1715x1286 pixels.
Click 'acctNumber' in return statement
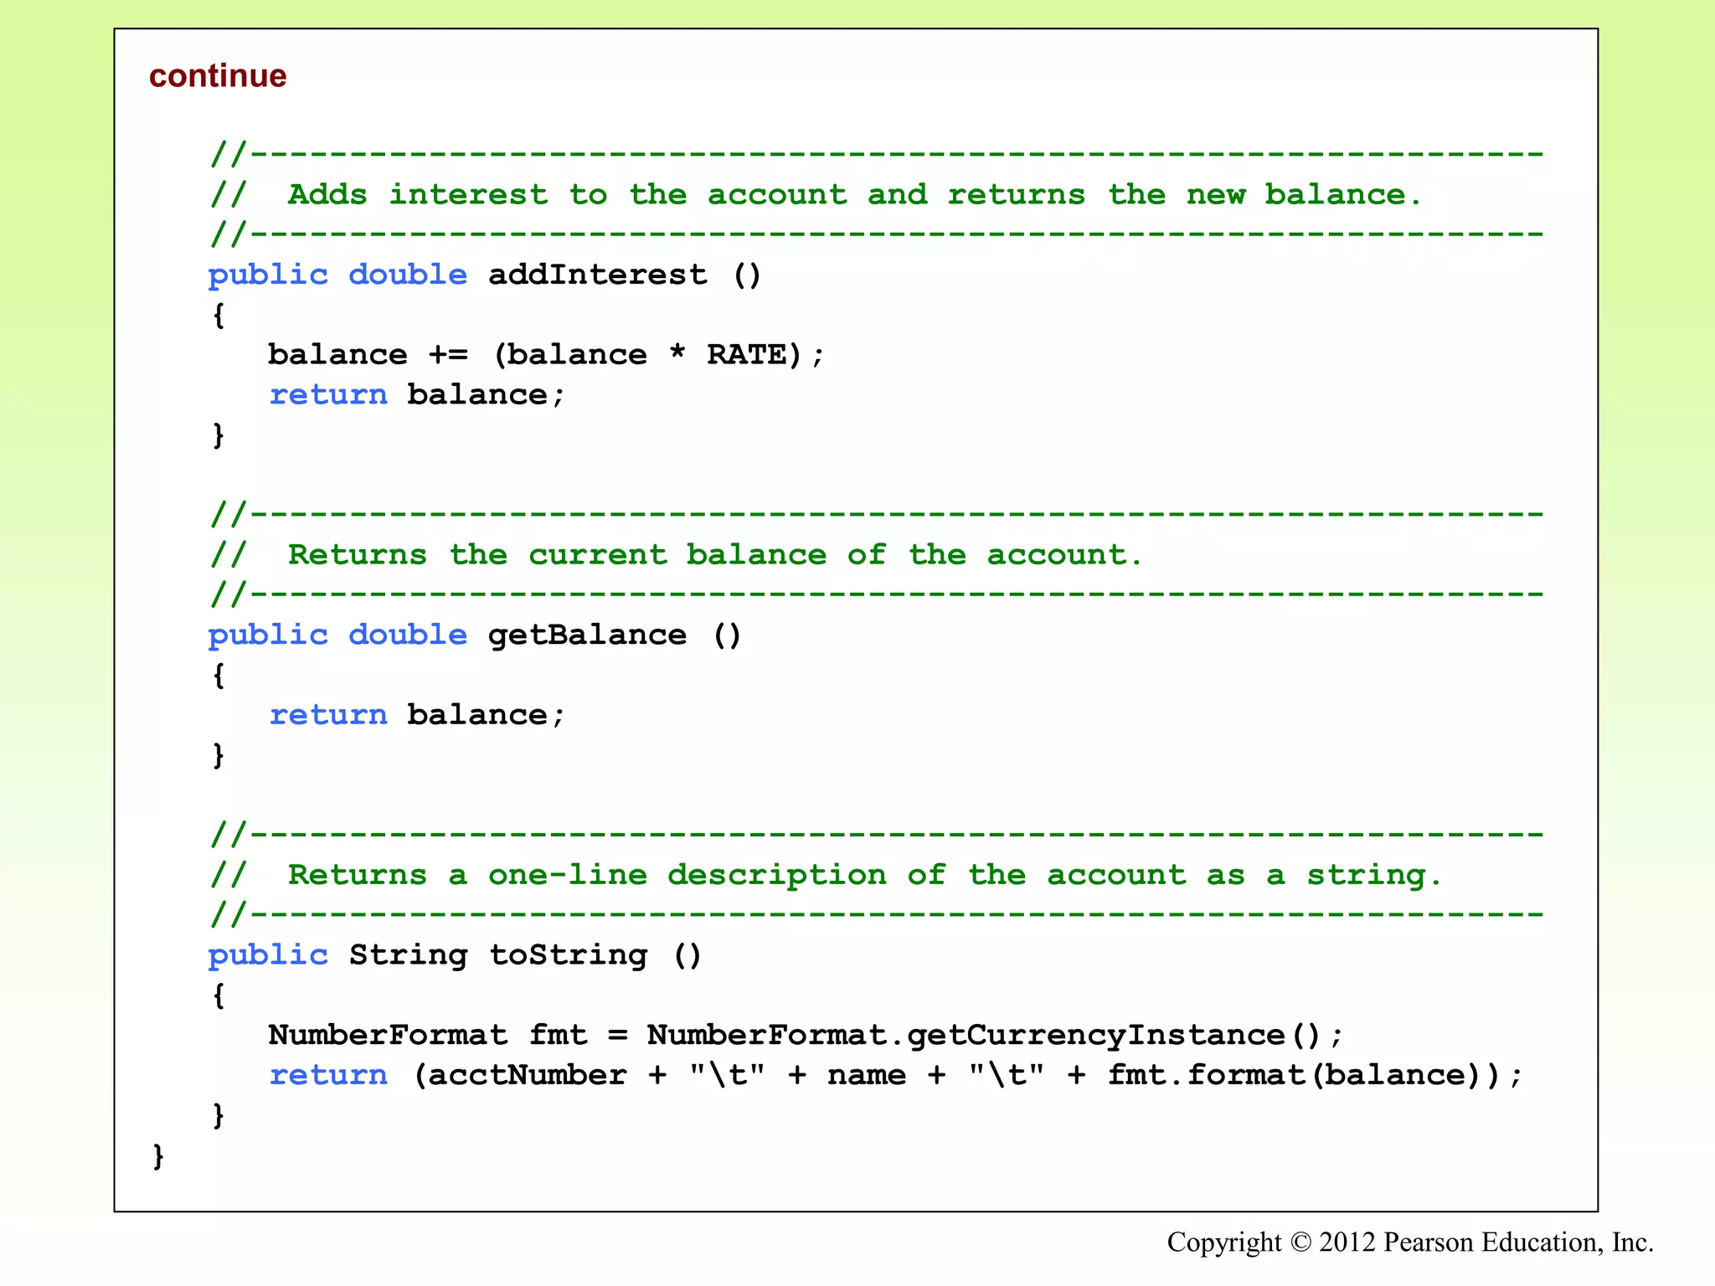click(x=526, y=1075)
